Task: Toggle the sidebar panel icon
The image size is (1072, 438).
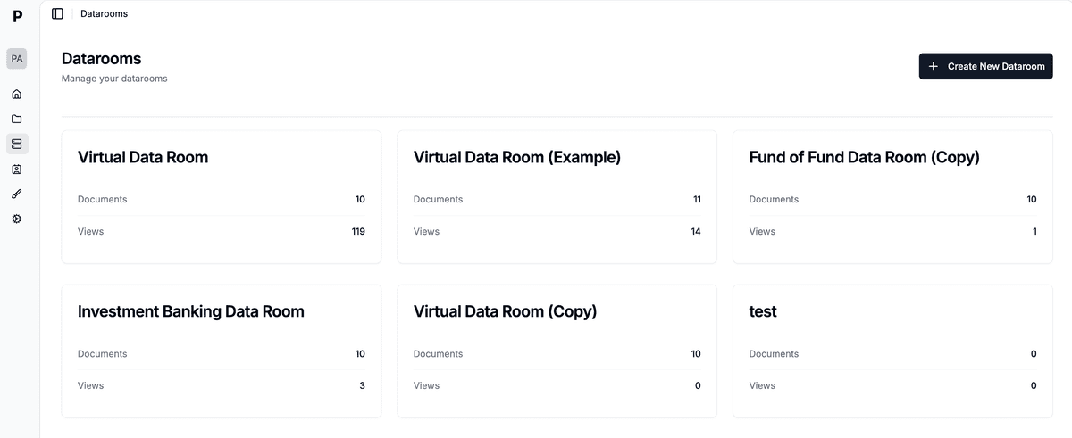Action: (x=57, y=13)
